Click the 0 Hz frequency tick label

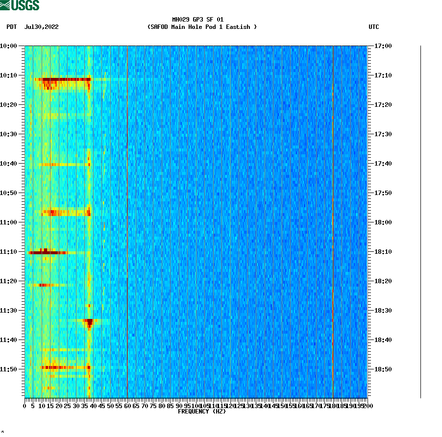coord(24,405)
